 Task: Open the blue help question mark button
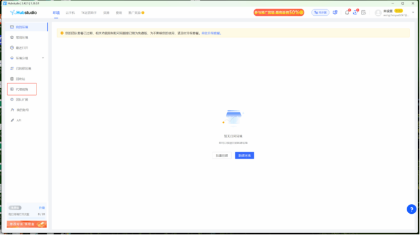tap(412, 209)
